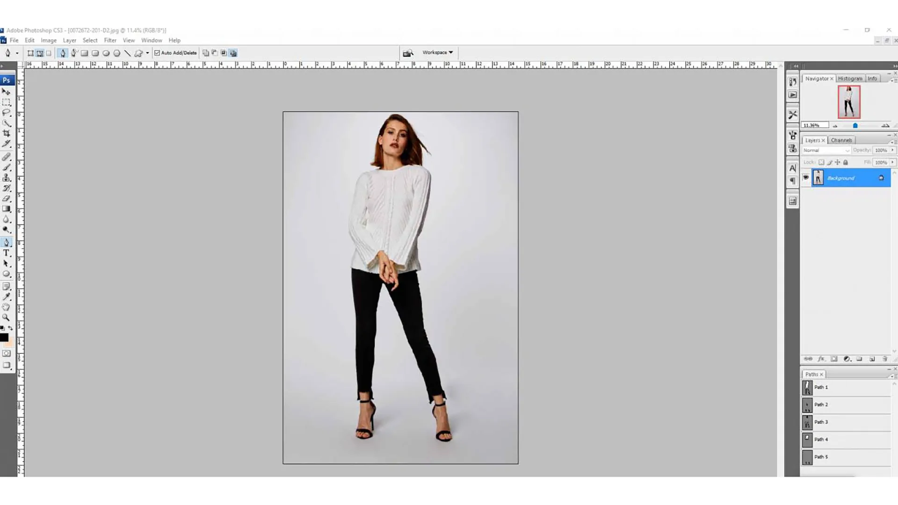Open Go to Bridge icon
Viewport: 898px width, 505px height.
(408, 53)
